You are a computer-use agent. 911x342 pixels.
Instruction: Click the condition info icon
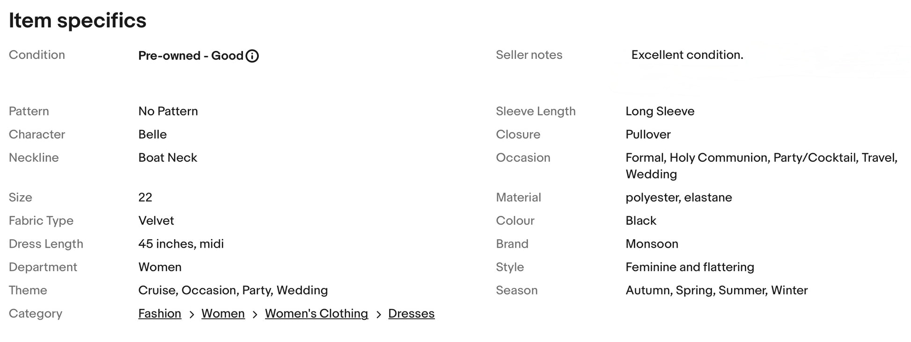(252, 56)
